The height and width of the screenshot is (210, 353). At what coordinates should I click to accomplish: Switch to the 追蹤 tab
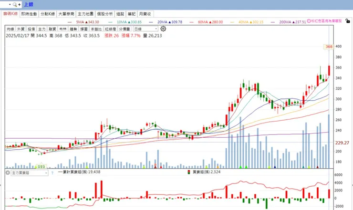click(120, 14)
